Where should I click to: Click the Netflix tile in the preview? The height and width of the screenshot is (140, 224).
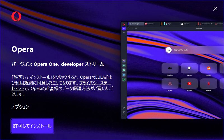pos(209,83)
